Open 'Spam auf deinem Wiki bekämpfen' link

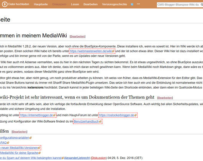coord(31,158)
